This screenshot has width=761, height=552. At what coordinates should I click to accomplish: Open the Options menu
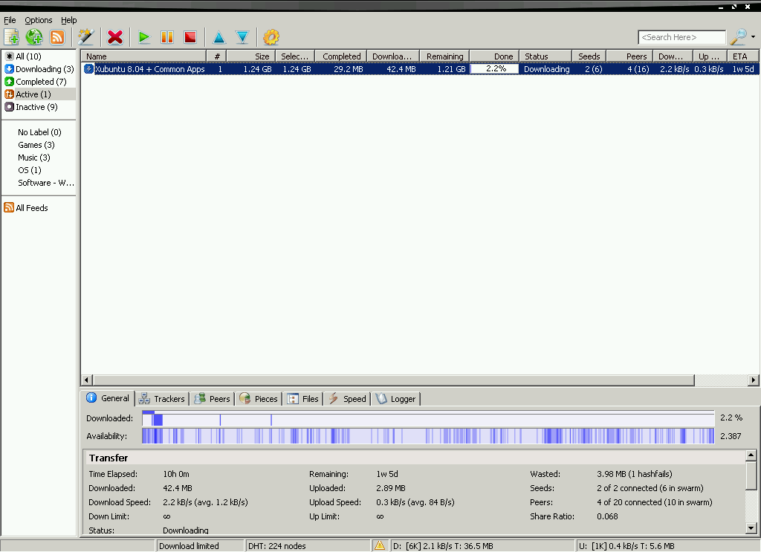pyautogui.click(x=38, y=20)
